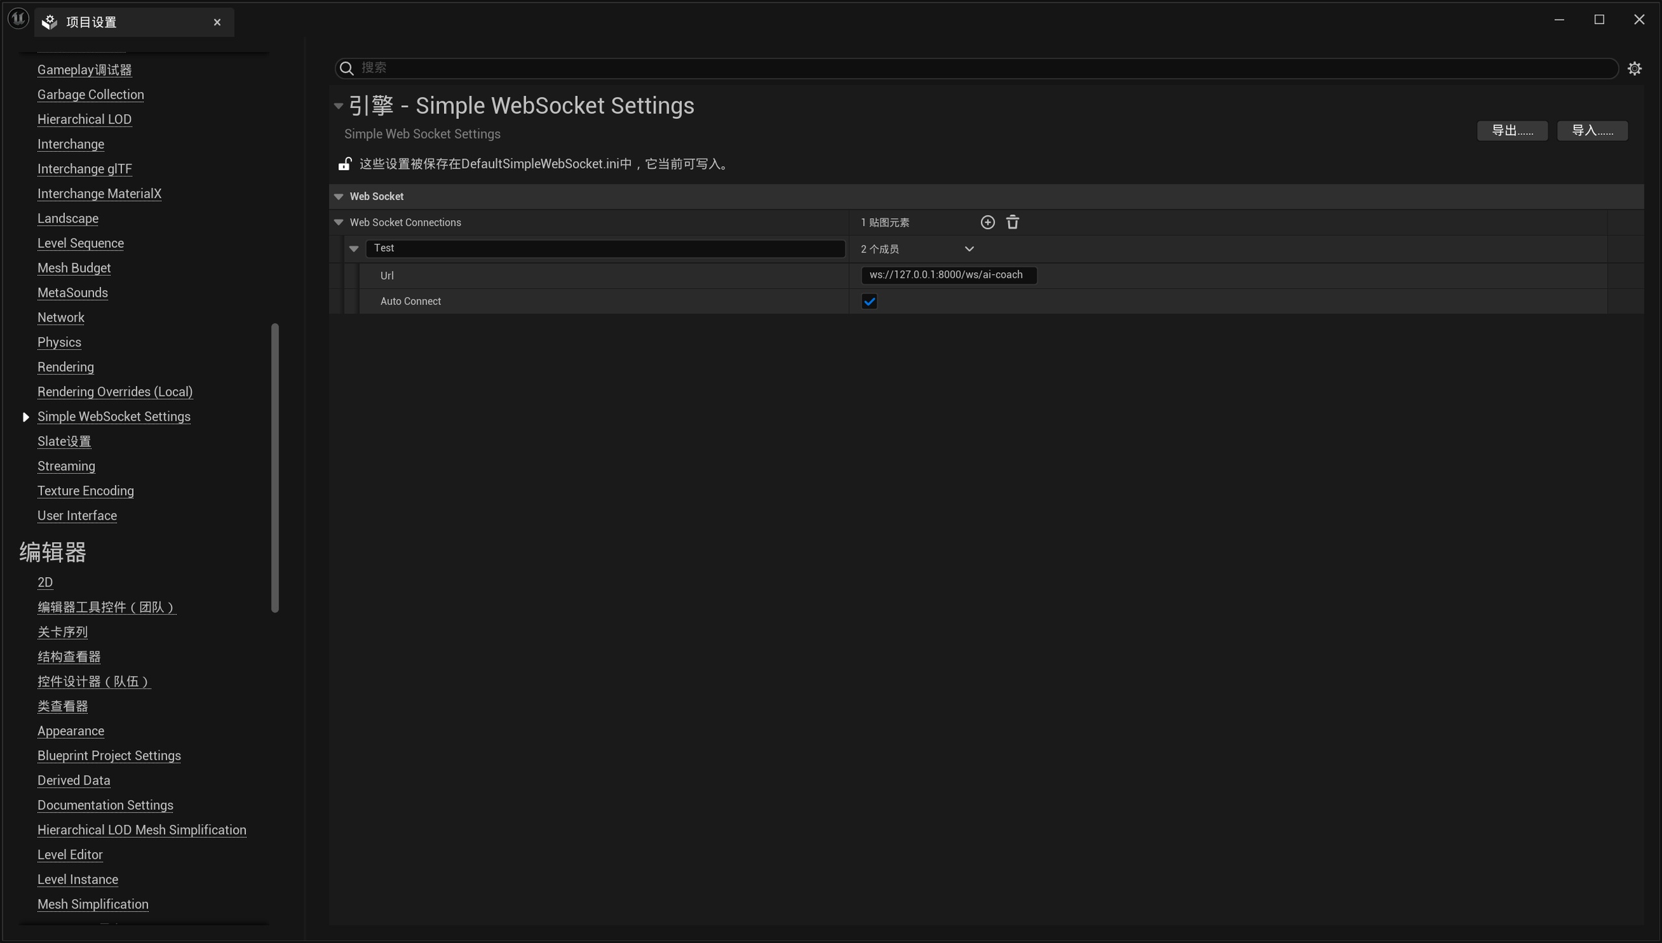Collapse the 引擎 - Simple WebSocket Settings header
This screenshot has width=1662, height=943.
click(338, 106)
